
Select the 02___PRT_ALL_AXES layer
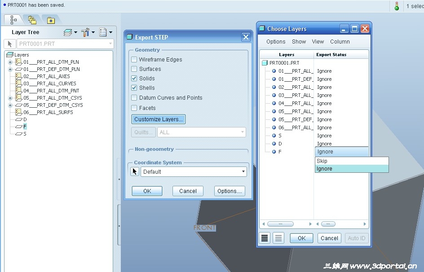(x=47, y=76)
